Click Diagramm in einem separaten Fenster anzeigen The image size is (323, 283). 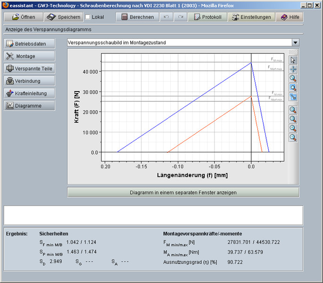pos(183,192)
